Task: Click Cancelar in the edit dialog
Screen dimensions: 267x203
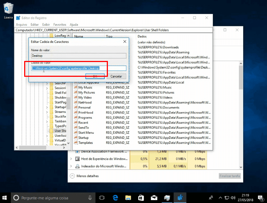Action: pyautogui.click(x=116, y=76)
